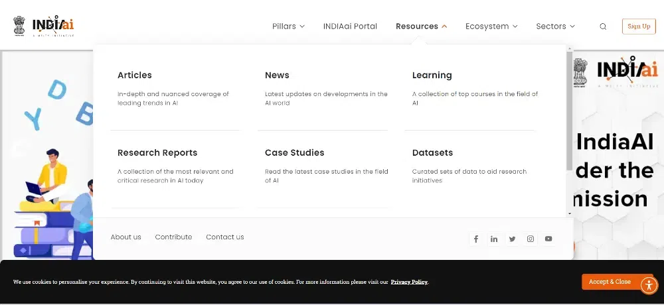The image size is (664, 305).
Task: Open the Privacy Policy link
Action: click(x=409, y=282)
